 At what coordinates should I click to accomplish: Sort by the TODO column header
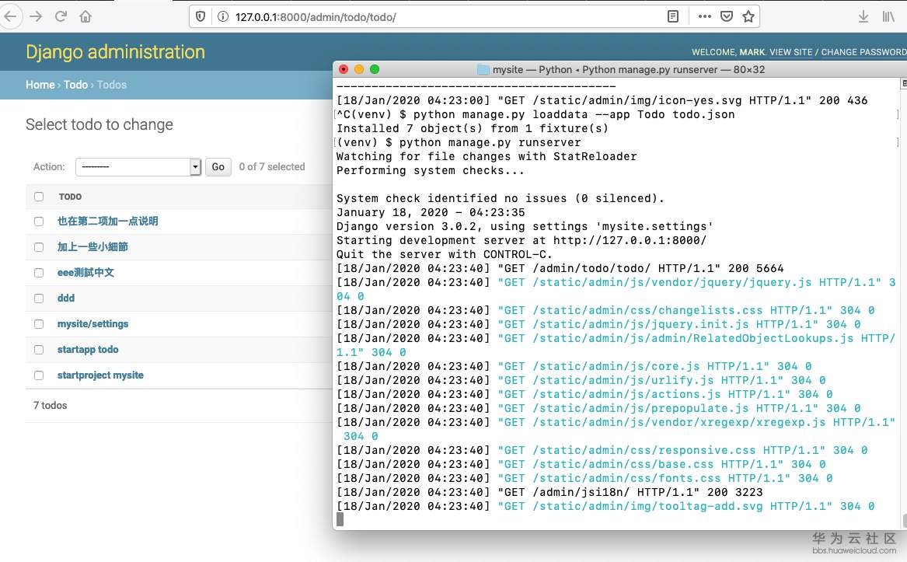[70, 197]
